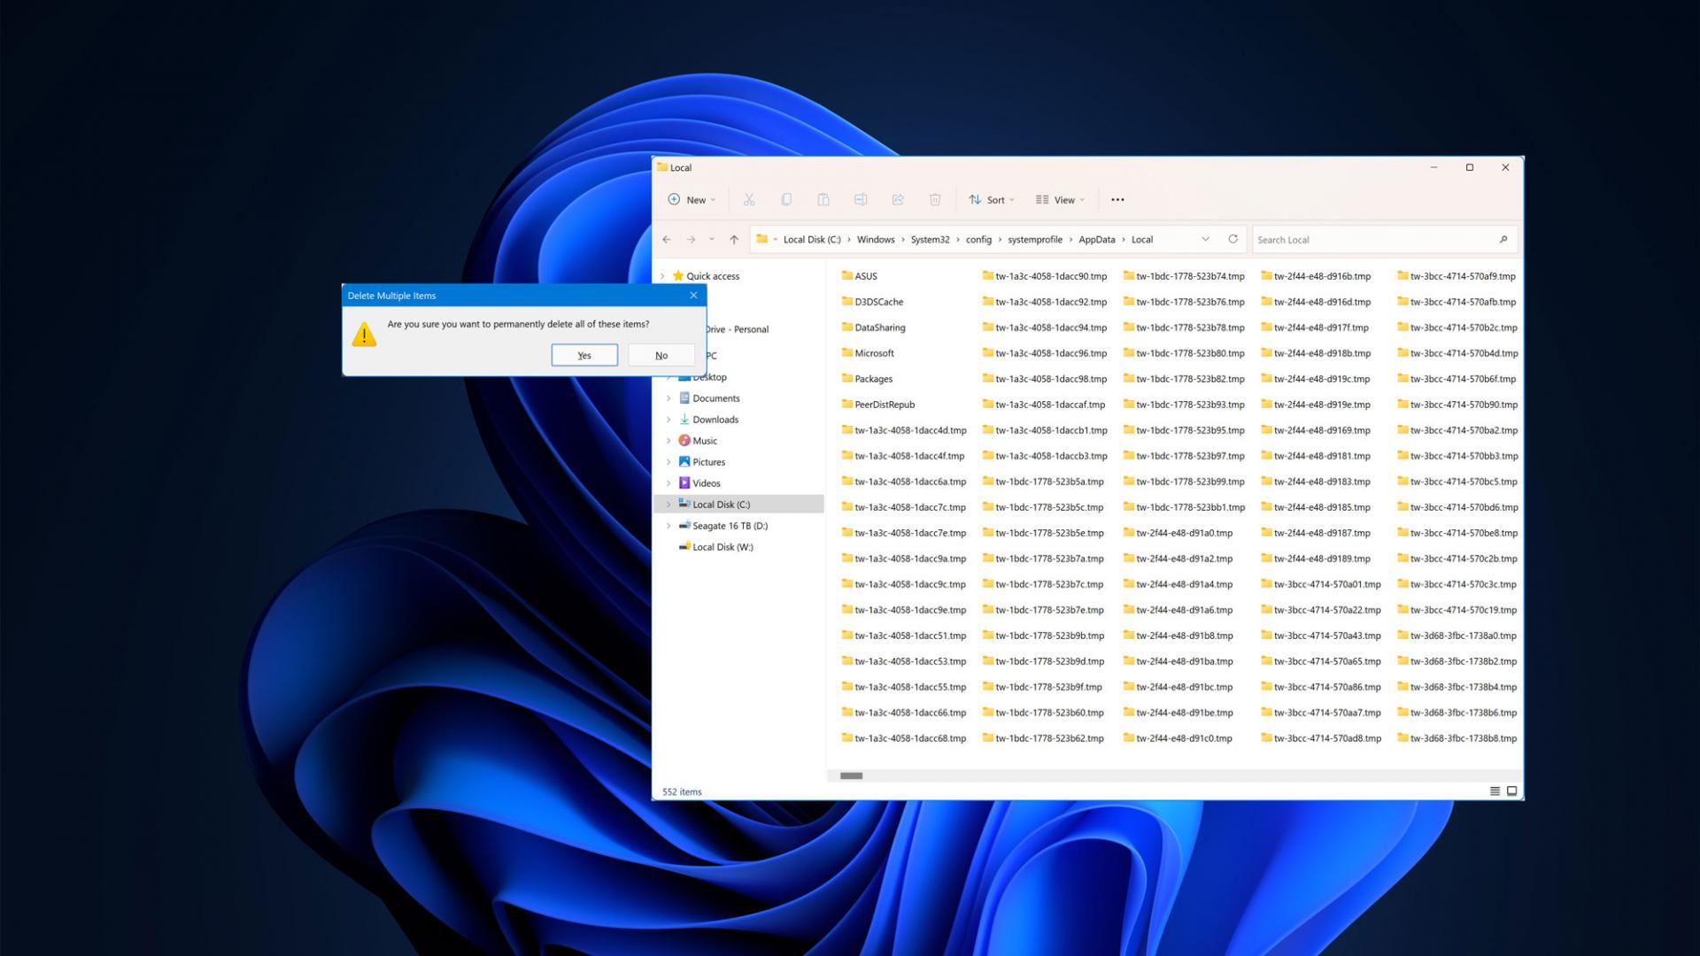Click the Delete/Recycle Bin icon in toolbar
This screenshot has height=956, width=1700.
[x=934, y=199]
